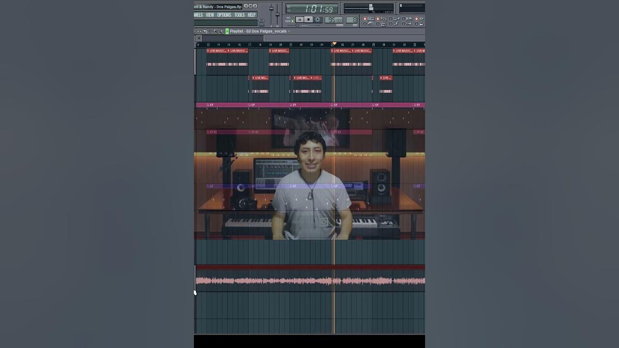
Task: Open menu of SY clip at bar 29
Action: click(374, 105)
